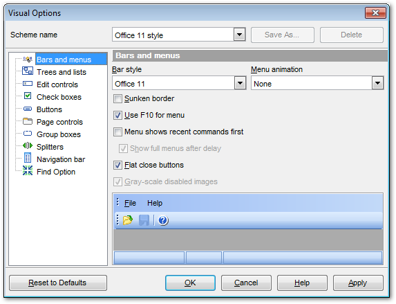Open the Help menu in preview
This screenshot has height=304, width=396.
click(x=155, y=203)
